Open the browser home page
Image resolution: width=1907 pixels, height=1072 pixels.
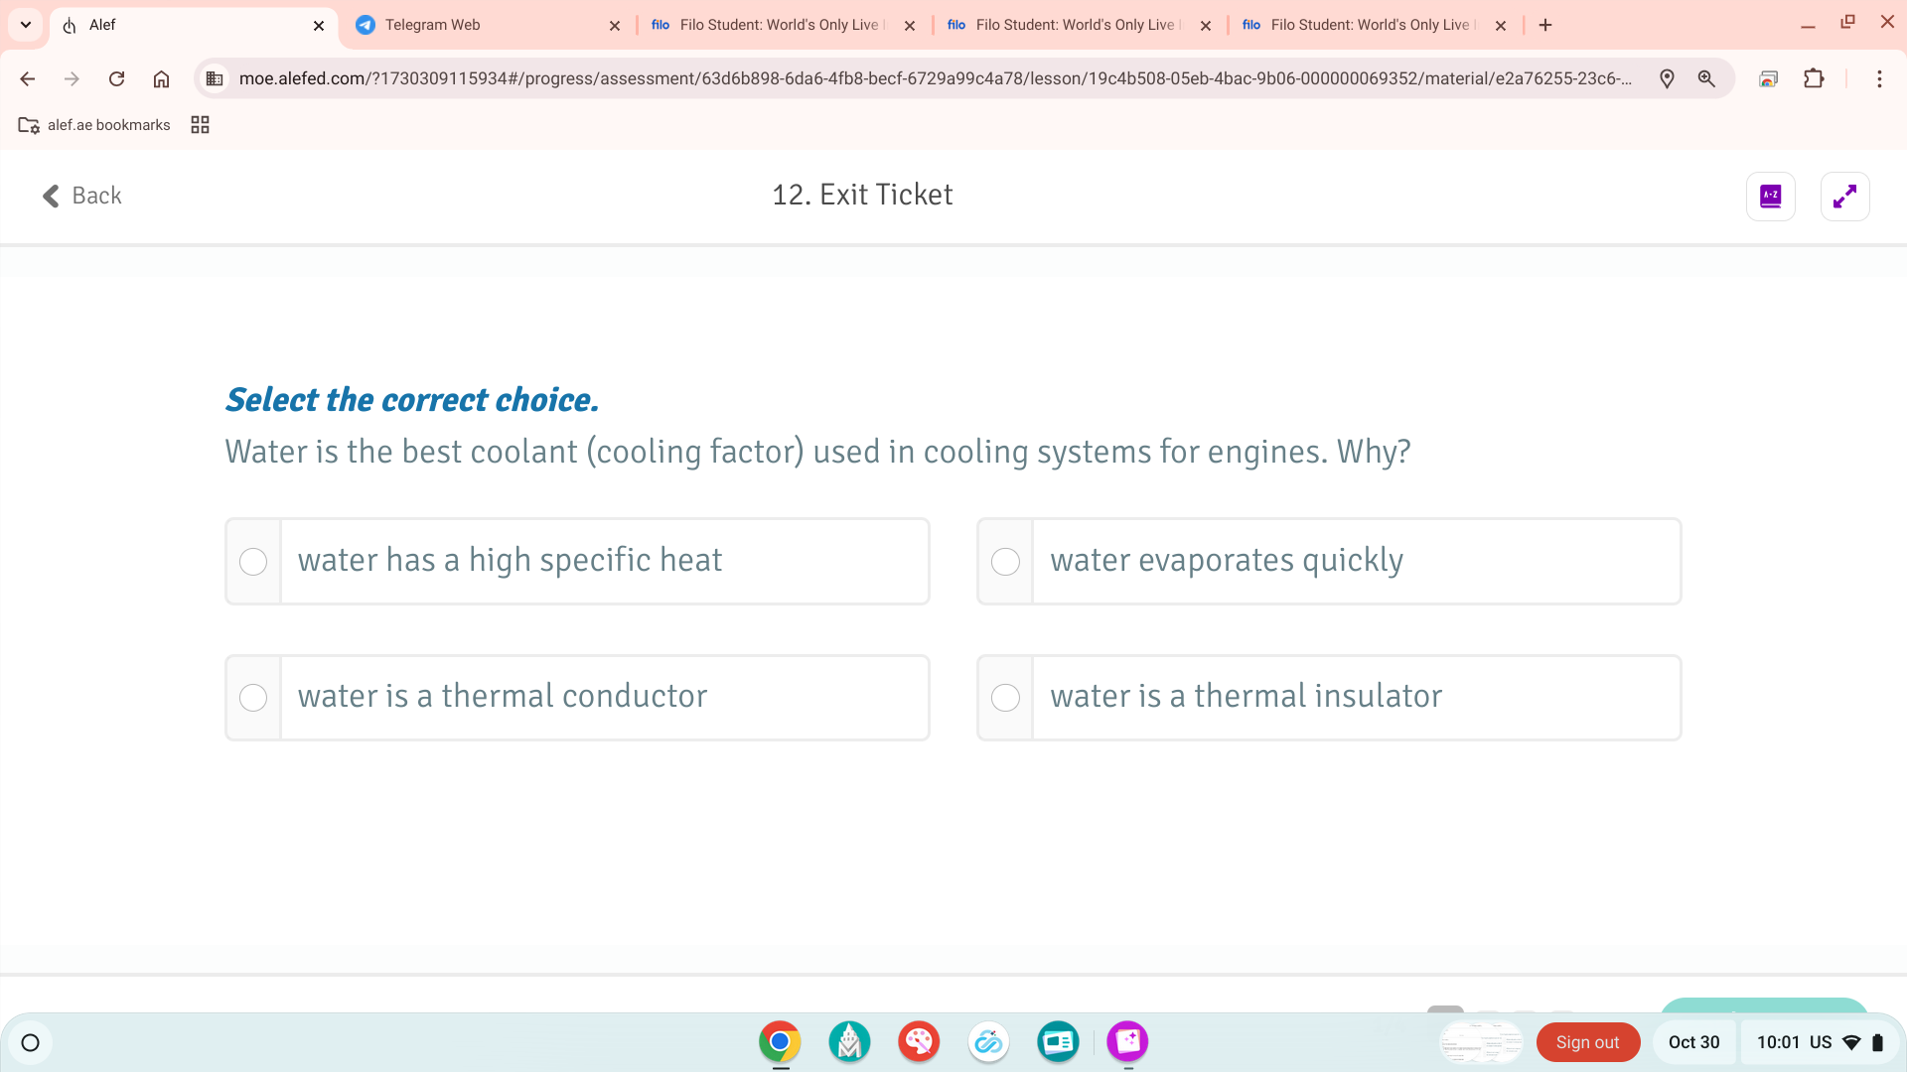pyautogui.click(x=161, y=78)
